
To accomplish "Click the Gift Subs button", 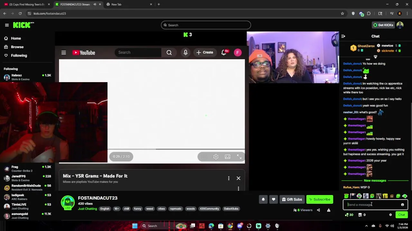I will [x=292, y=199].
